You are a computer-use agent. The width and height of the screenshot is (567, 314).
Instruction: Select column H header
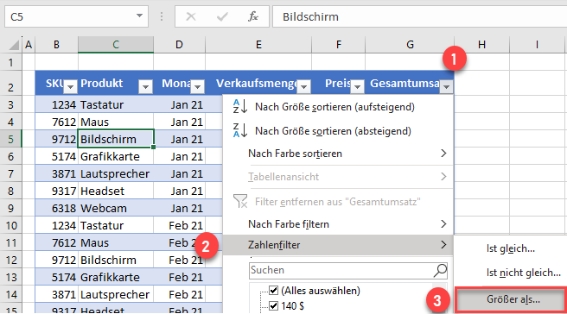click(481, 45)
